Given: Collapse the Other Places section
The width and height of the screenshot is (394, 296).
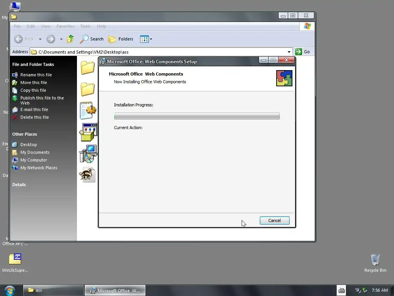Looking at the screenshot, I should pyautogui.click(x=25, y=134).
